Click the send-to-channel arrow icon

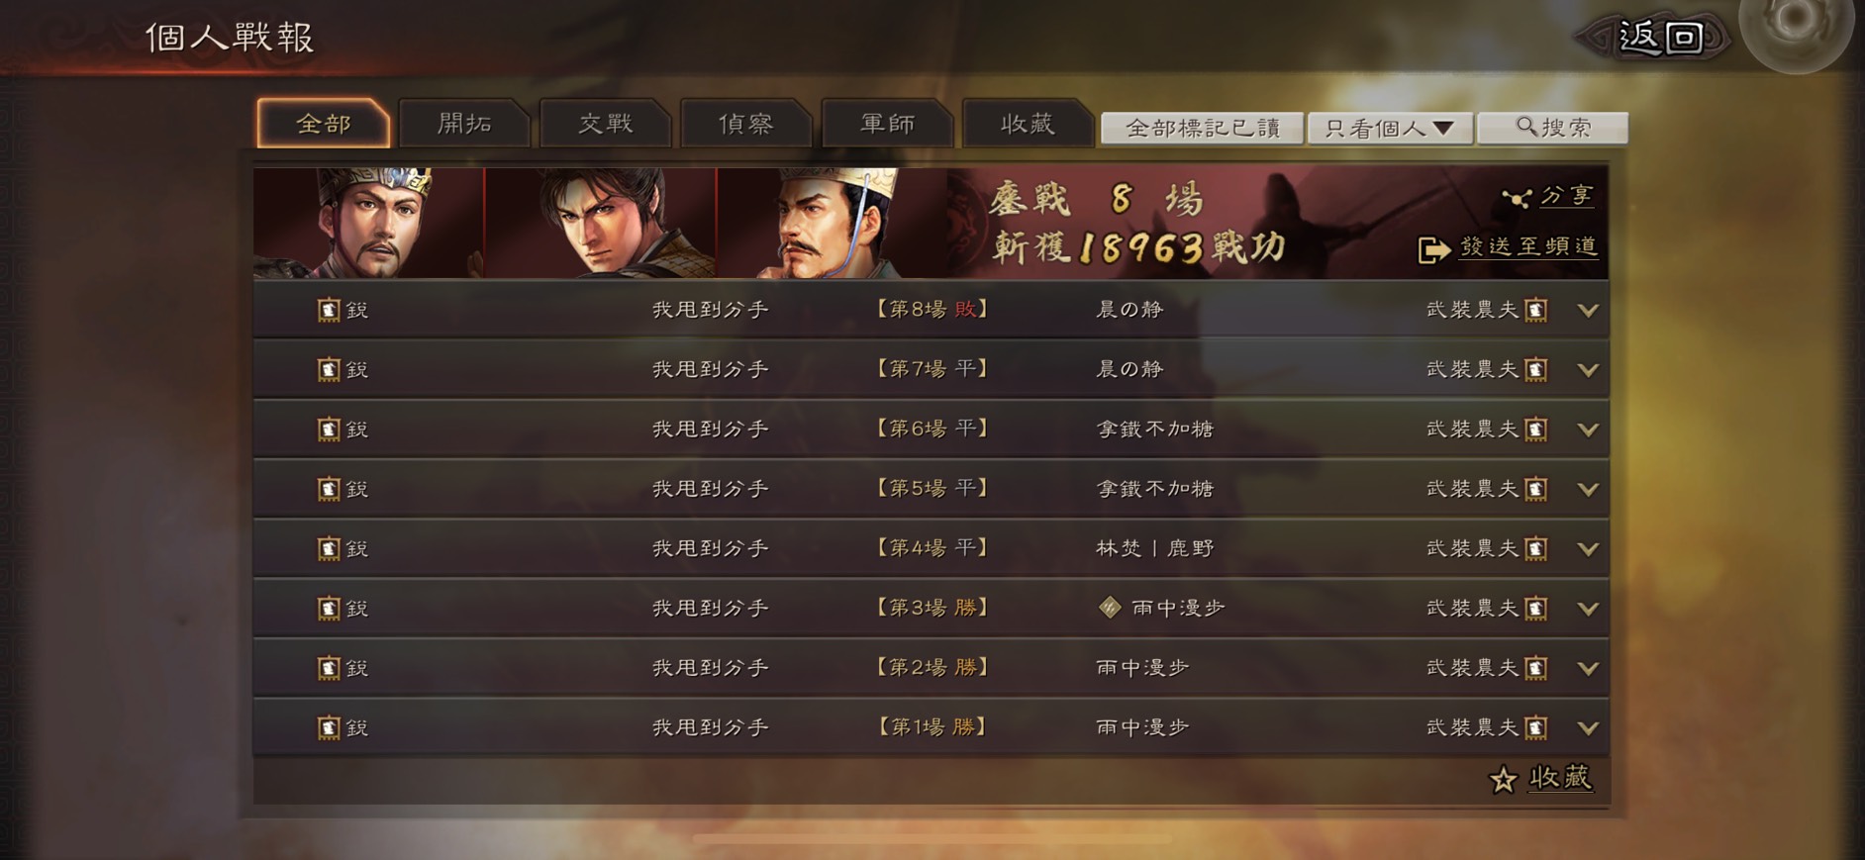(1433, 249)
